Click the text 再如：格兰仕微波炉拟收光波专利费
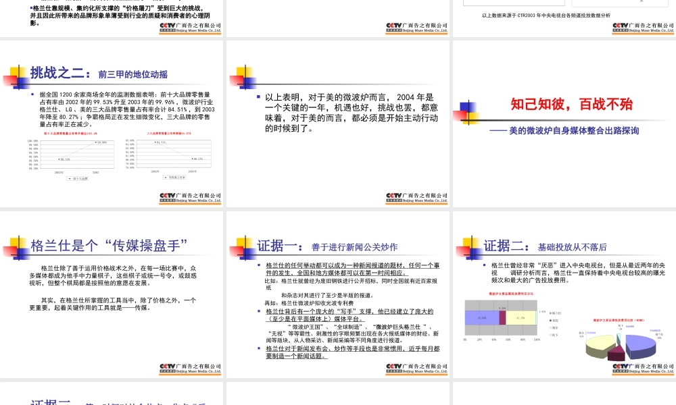This screenshot has height=405, width=676. [309, 303]
